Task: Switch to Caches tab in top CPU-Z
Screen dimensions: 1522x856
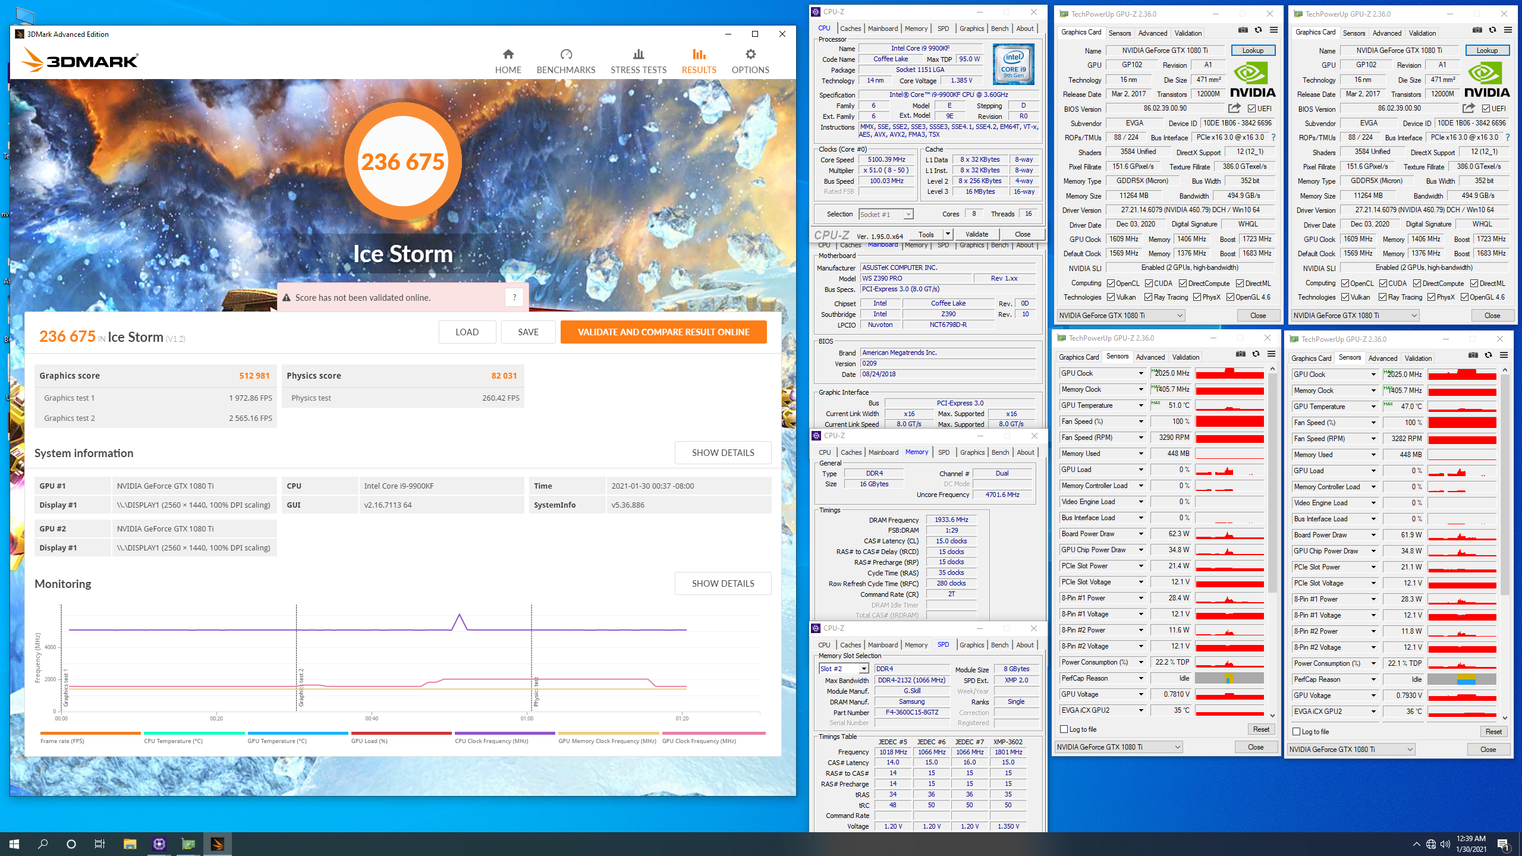Action: pyautogui.click(x=850, y=29)
